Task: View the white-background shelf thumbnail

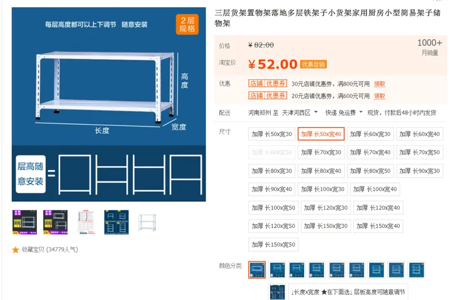Action: (x=147, y=222)
